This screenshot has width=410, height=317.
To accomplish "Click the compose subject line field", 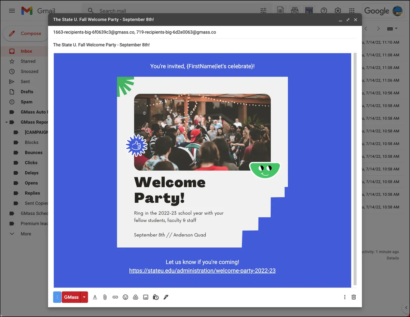I will 205,45.
